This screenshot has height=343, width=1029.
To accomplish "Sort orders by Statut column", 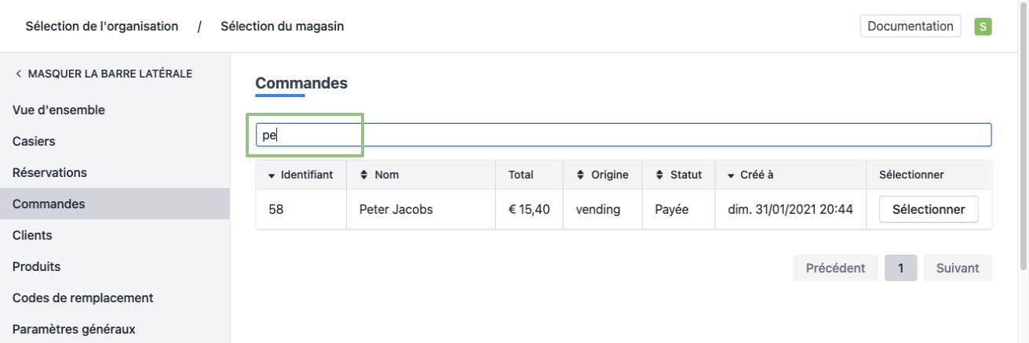I will (x=660, y=175).
